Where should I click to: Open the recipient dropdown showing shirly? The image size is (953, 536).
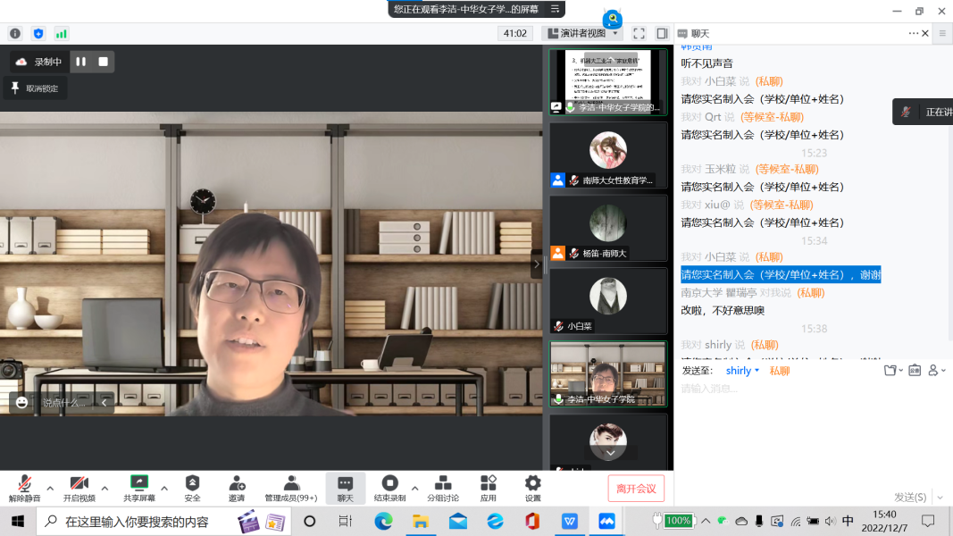pyautogui.click(x=742, y=371)
